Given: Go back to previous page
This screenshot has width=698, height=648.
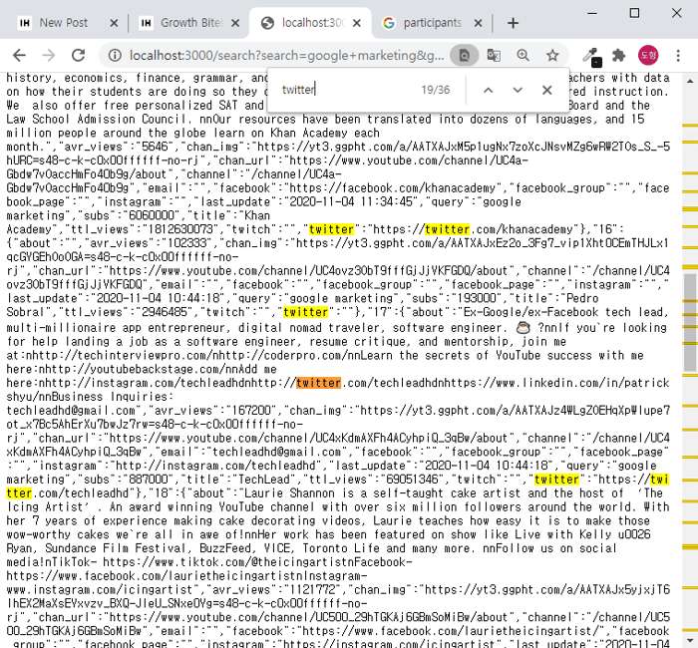Looking at the screenshot, I should point(19,56).
